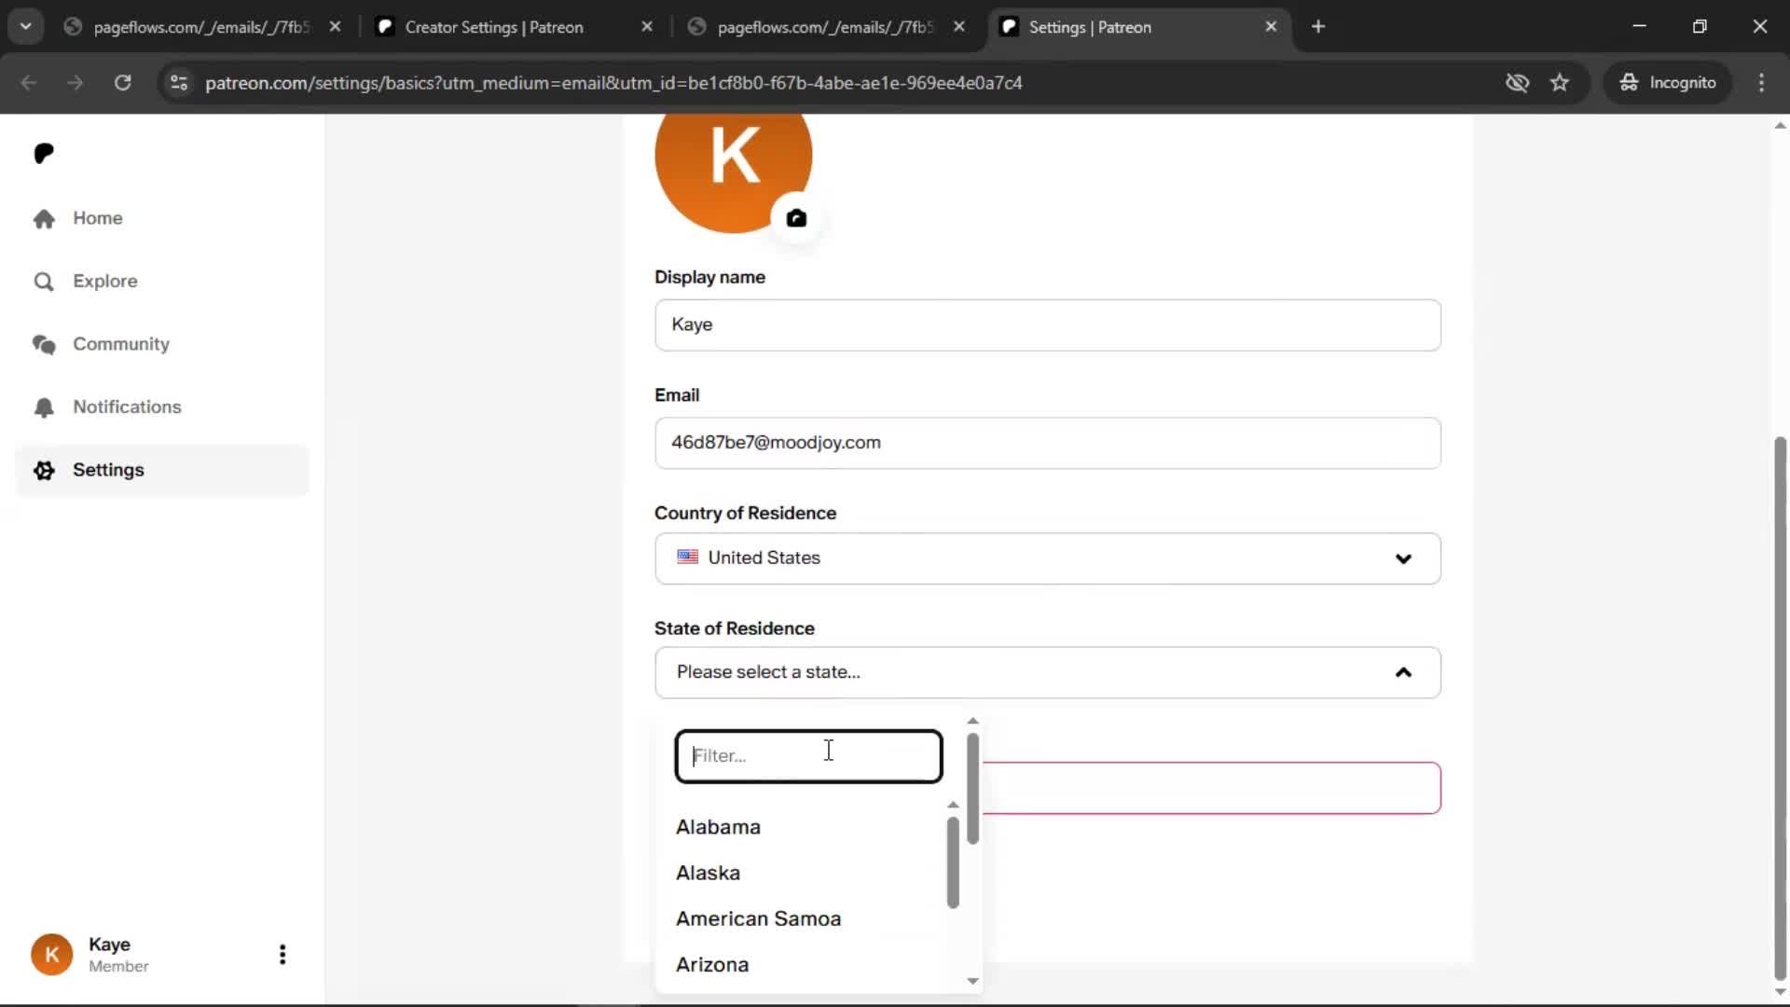Image resolution: width=1790 pixels, height=1007 pixels.
Task: Open the Chrome three-dot menu
Action: (x=1761, y=83)
